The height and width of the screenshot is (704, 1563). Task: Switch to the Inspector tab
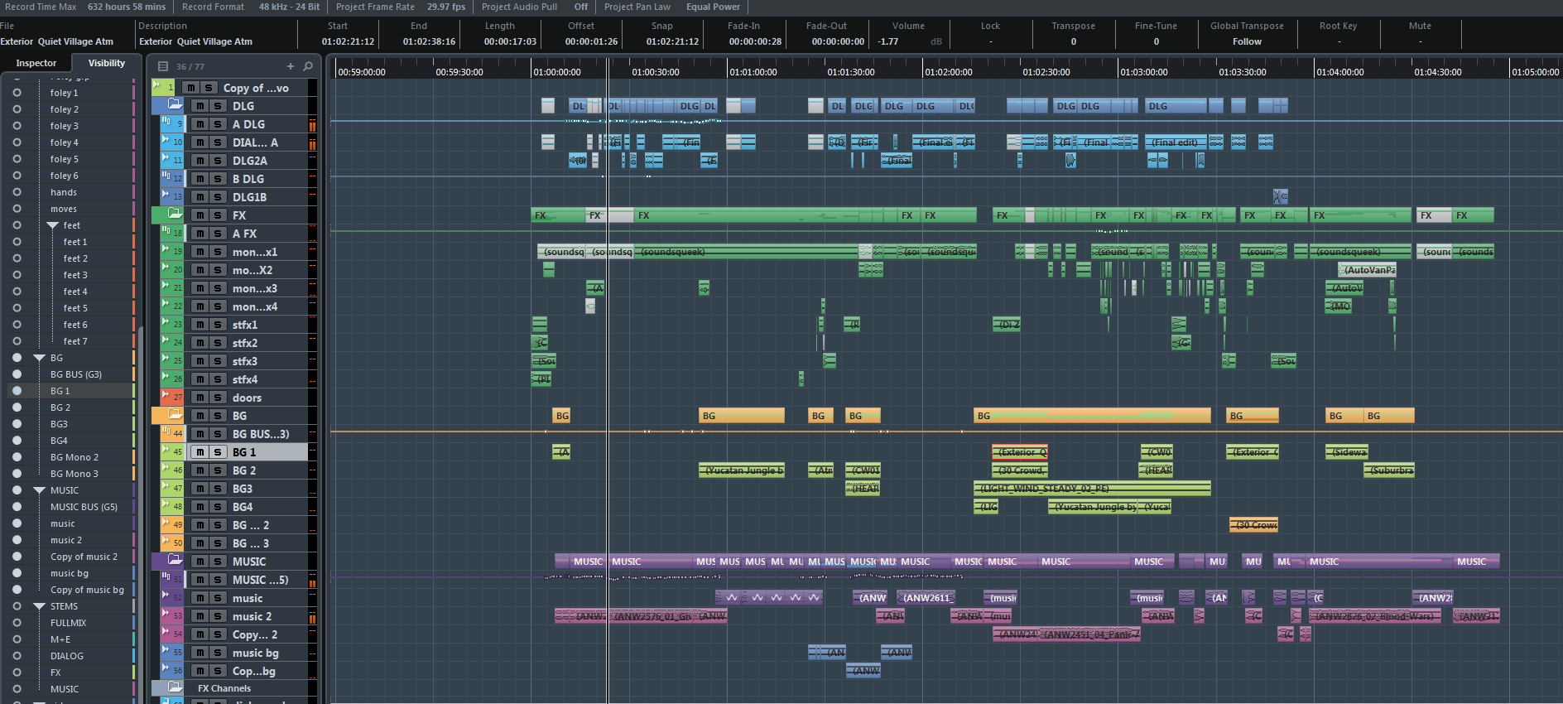36,63
